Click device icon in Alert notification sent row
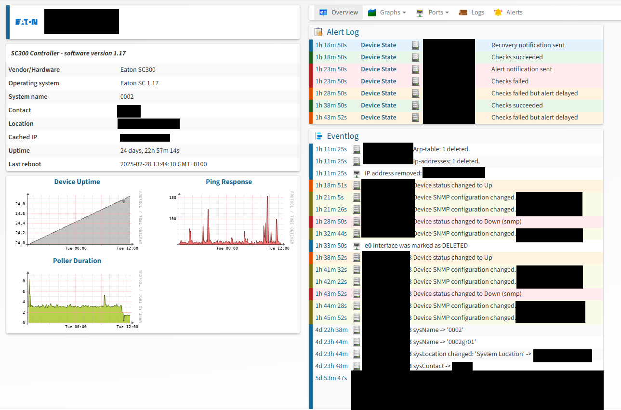The height and width of the screenshot is (410, 621). click(415, 69)
